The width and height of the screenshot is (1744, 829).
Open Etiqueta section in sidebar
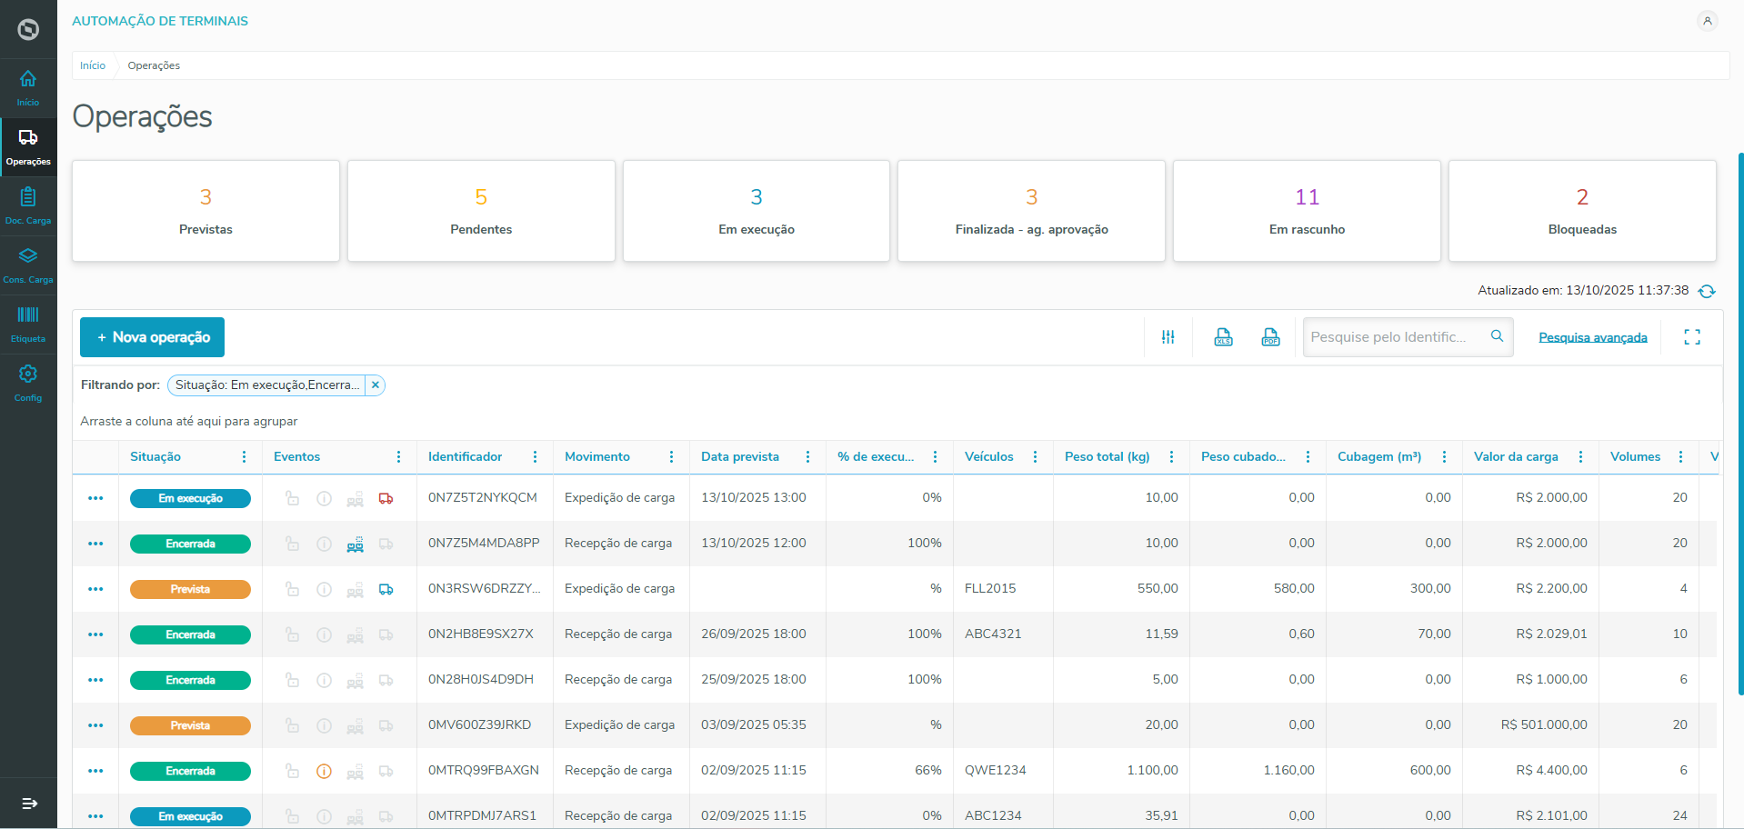pos(28,324)
